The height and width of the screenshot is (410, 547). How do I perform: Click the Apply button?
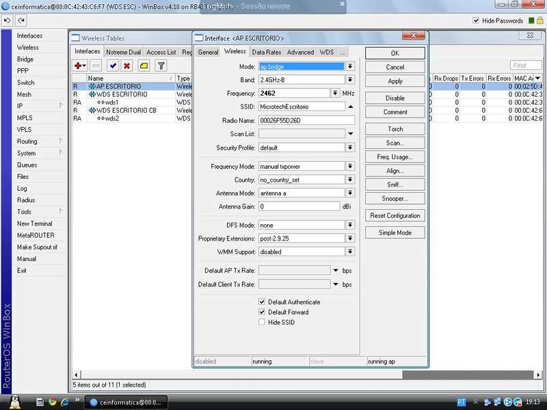point(395,81)
